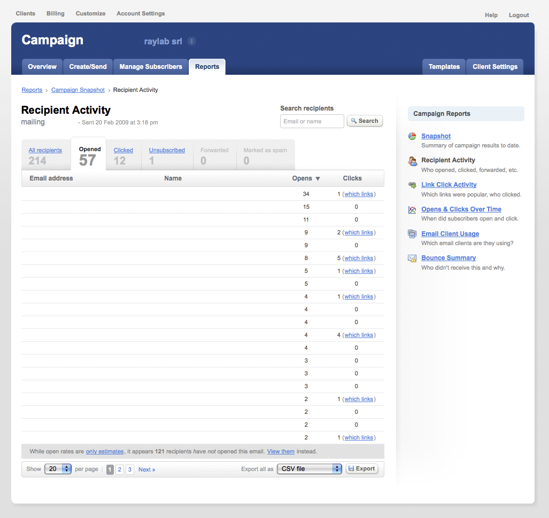Screen dimensions: 549x518
Task: Click the Recipient Activity people icon
Action: (412, 161)
